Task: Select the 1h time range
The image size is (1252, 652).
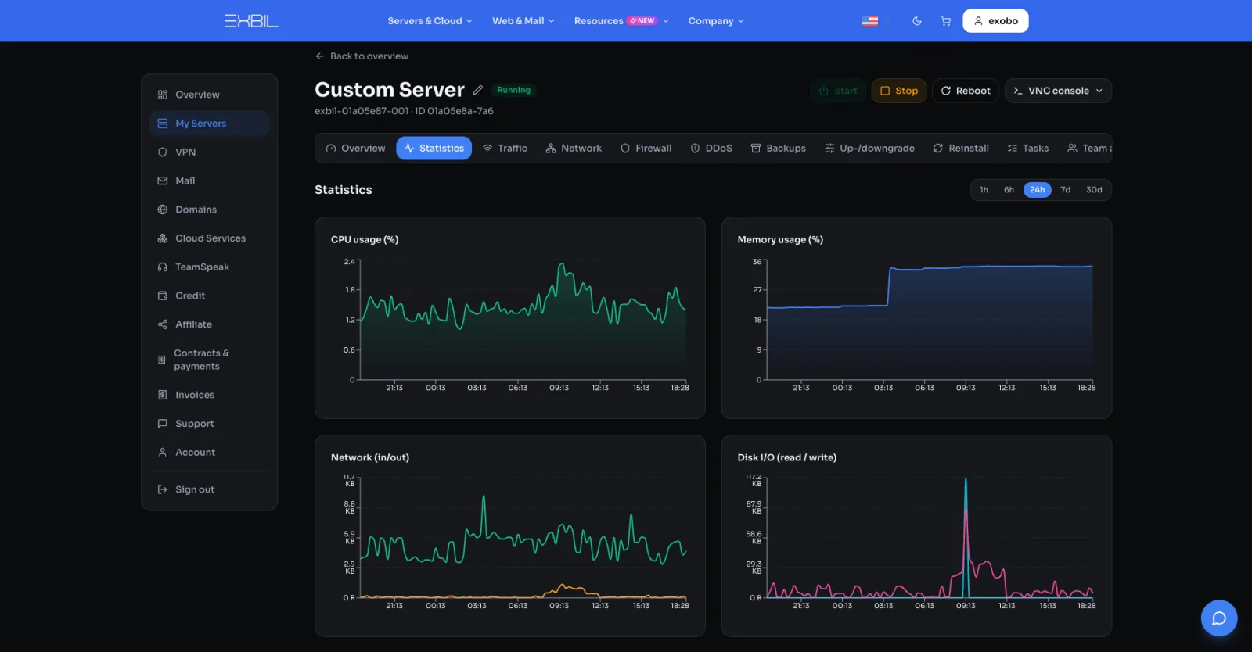Action: coord(984,190)
